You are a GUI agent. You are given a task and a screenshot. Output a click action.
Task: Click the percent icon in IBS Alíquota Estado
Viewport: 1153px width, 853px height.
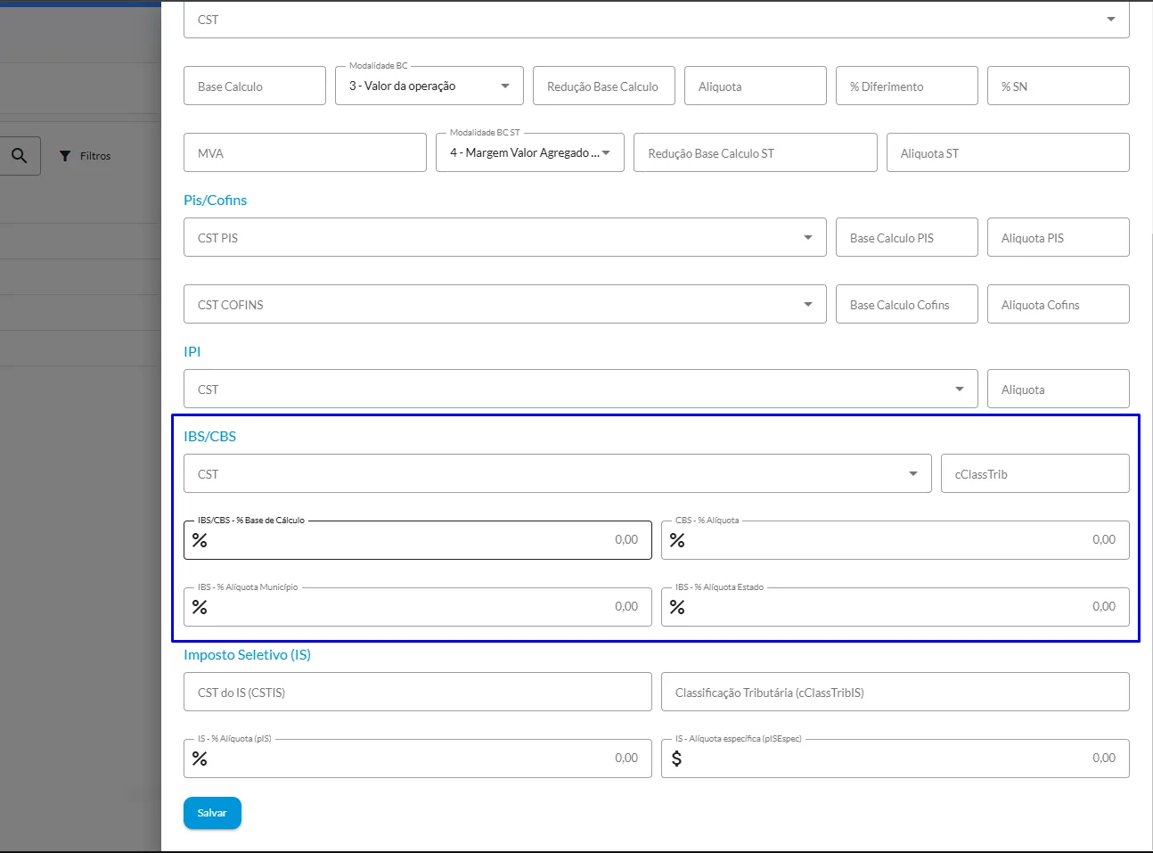click(x=677, y=607)
